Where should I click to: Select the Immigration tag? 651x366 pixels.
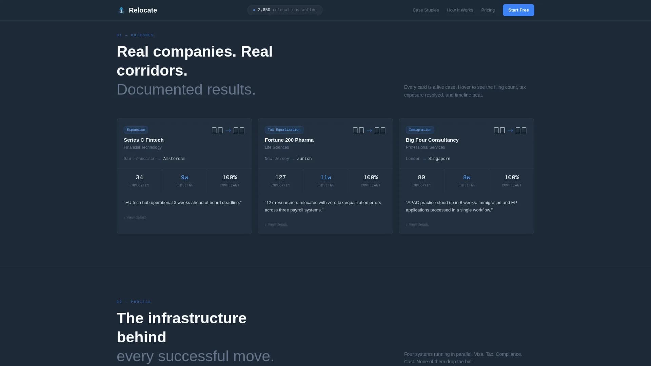coord(420,130)
